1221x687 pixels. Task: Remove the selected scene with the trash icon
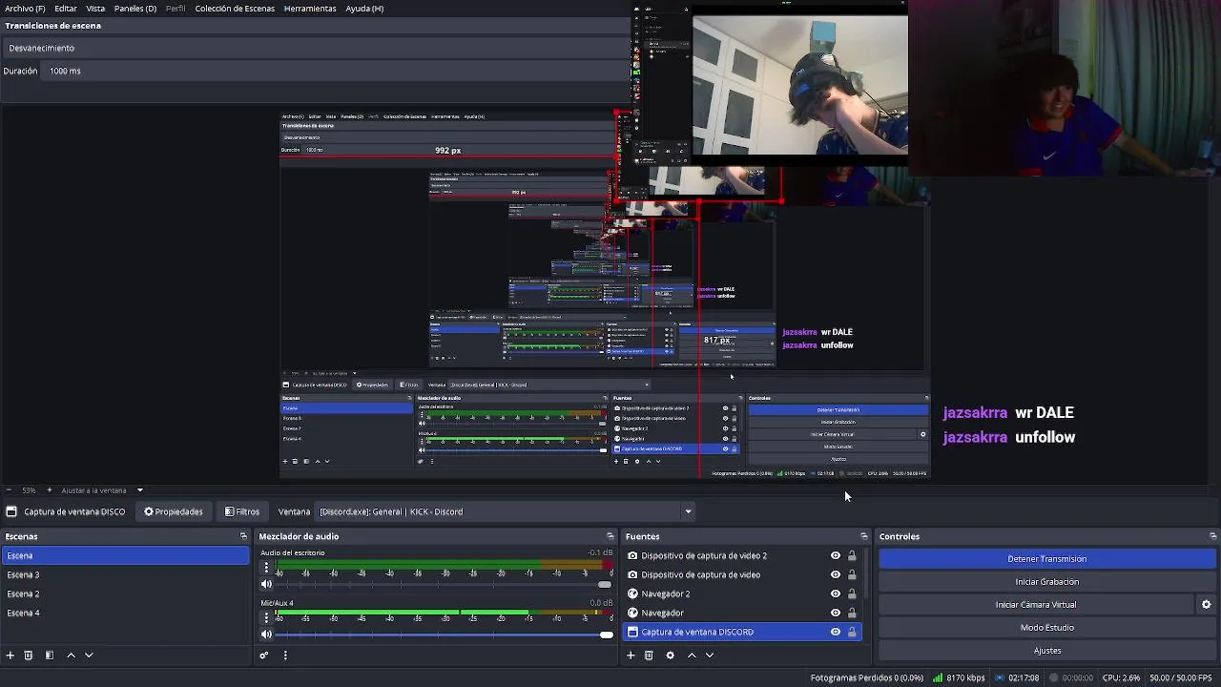coord(29,656)
